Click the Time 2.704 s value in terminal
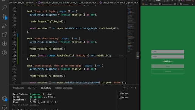Screen dimensions: 195x110 [34, 102]
